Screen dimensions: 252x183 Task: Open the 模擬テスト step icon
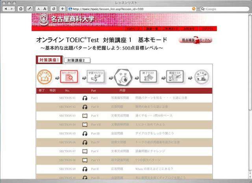(x=175, y=77)
